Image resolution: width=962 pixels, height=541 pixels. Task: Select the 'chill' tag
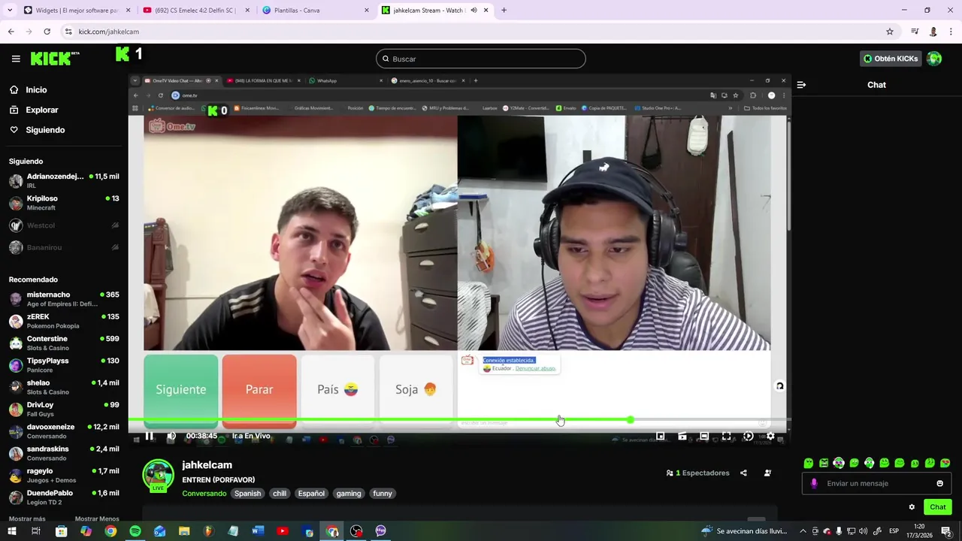(280, 494)
